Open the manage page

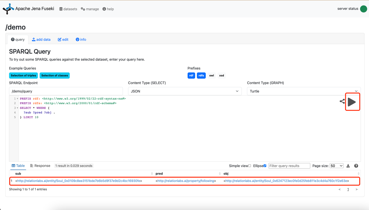tap(90, 9)
